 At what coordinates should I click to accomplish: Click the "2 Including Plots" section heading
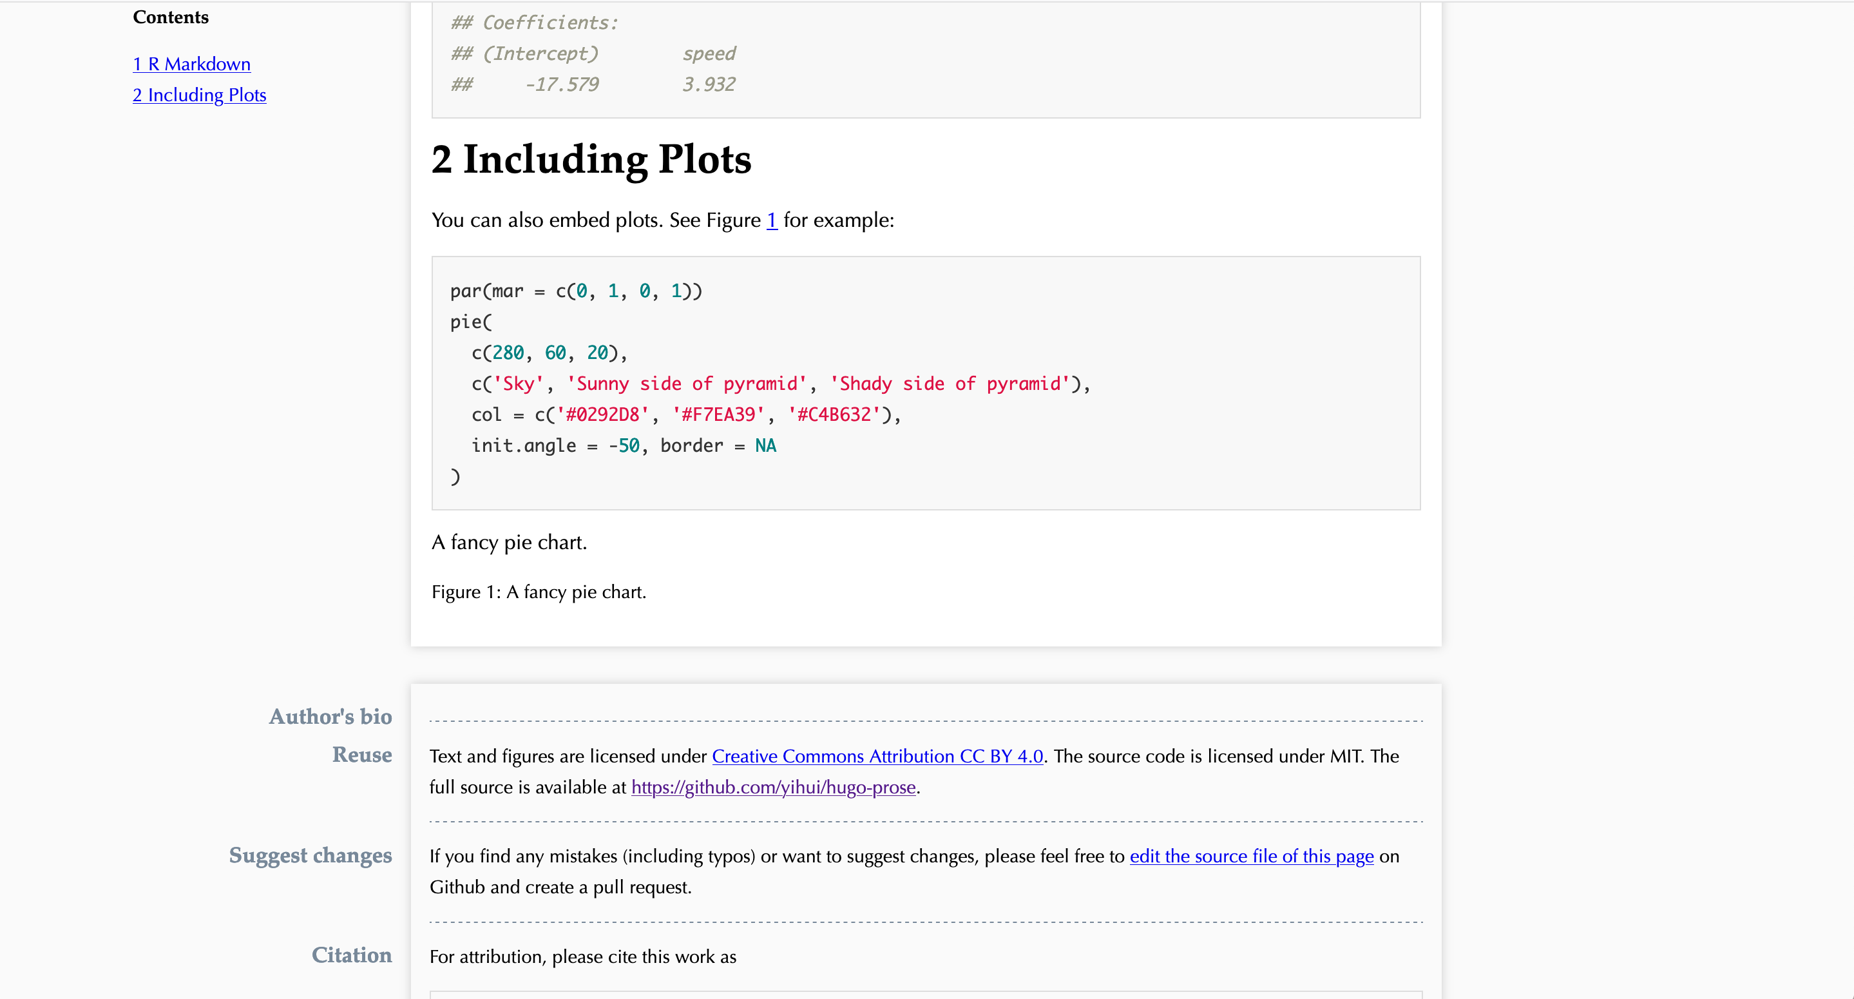point(591,159)
